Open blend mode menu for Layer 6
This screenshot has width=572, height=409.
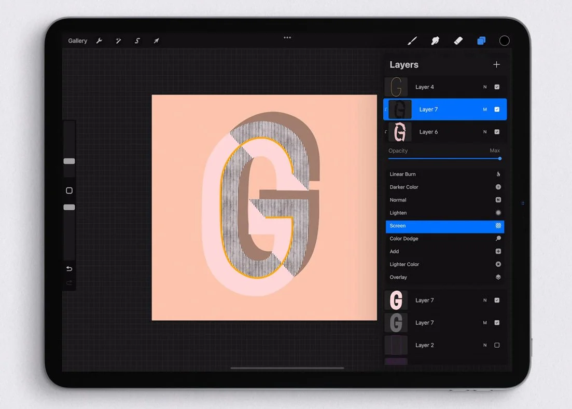(484, 132)
